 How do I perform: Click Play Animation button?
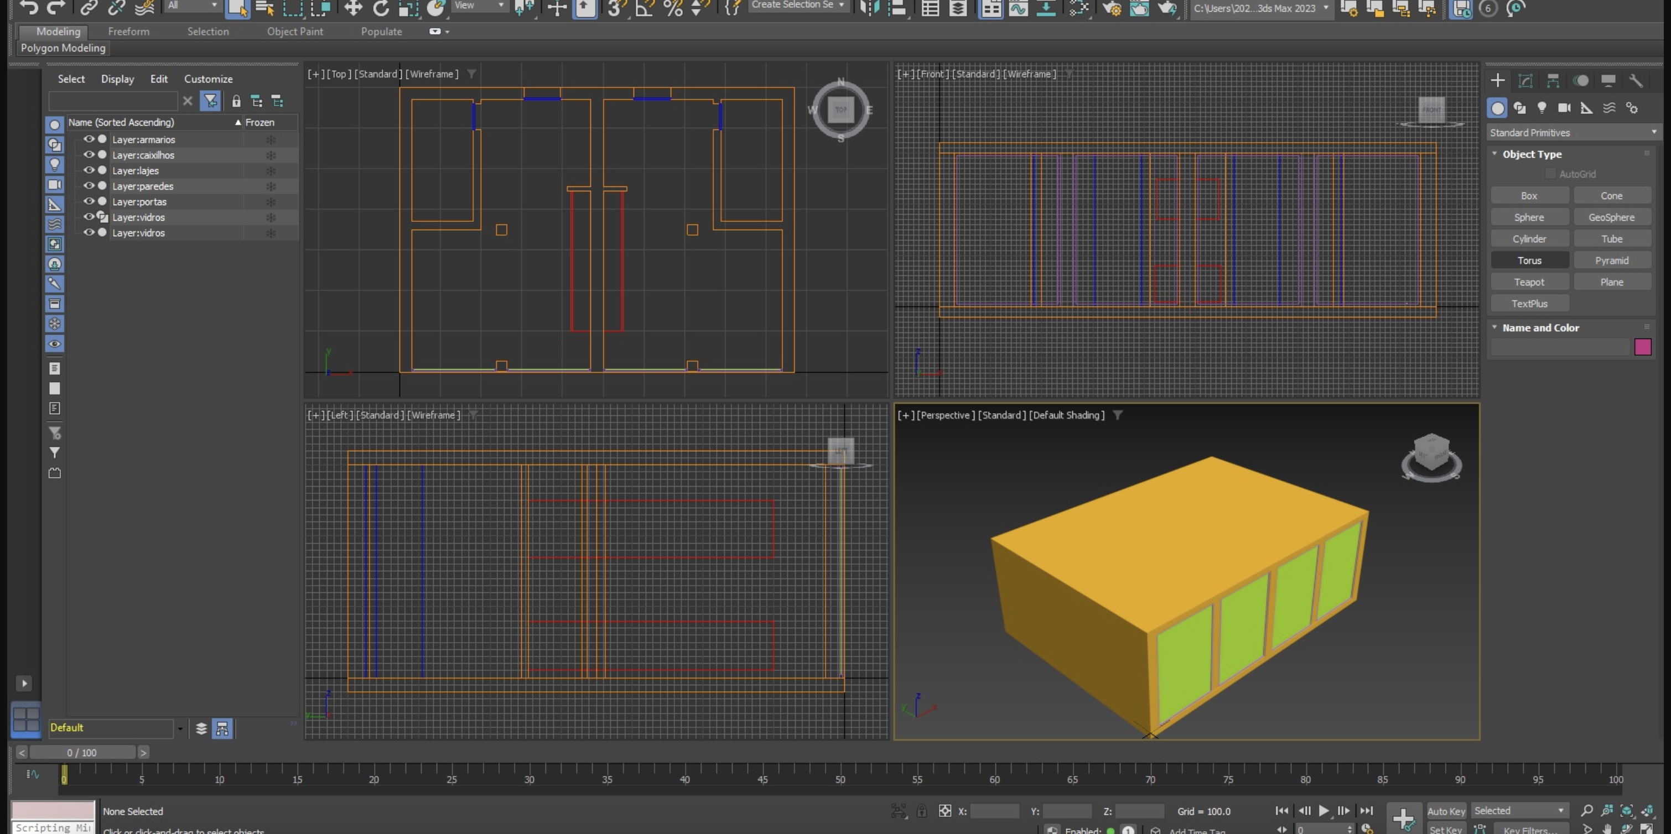pyautogui.click(x=1324, y=811)
